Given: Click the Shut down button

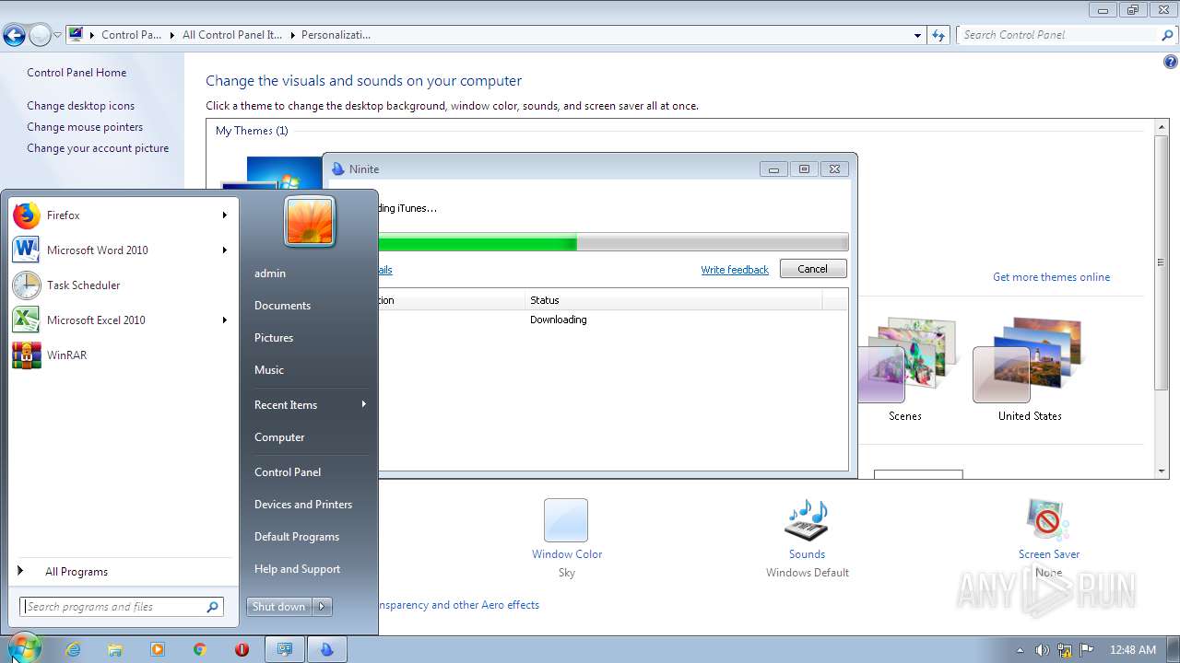Looking at the screenshot, I should tap(279, 606).
